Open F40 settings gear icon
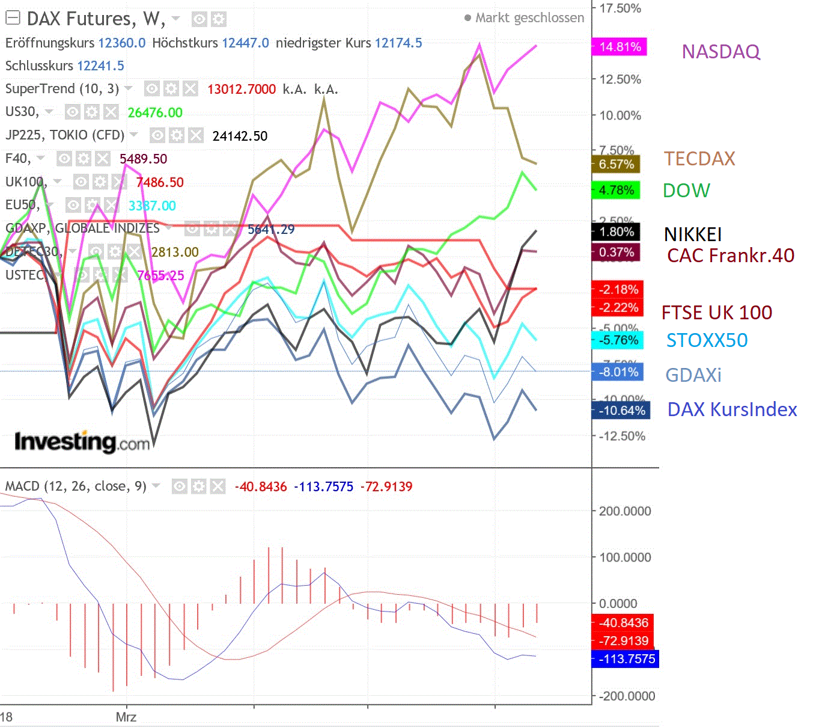This screenshot has height=727, width=822. (84, 159)
